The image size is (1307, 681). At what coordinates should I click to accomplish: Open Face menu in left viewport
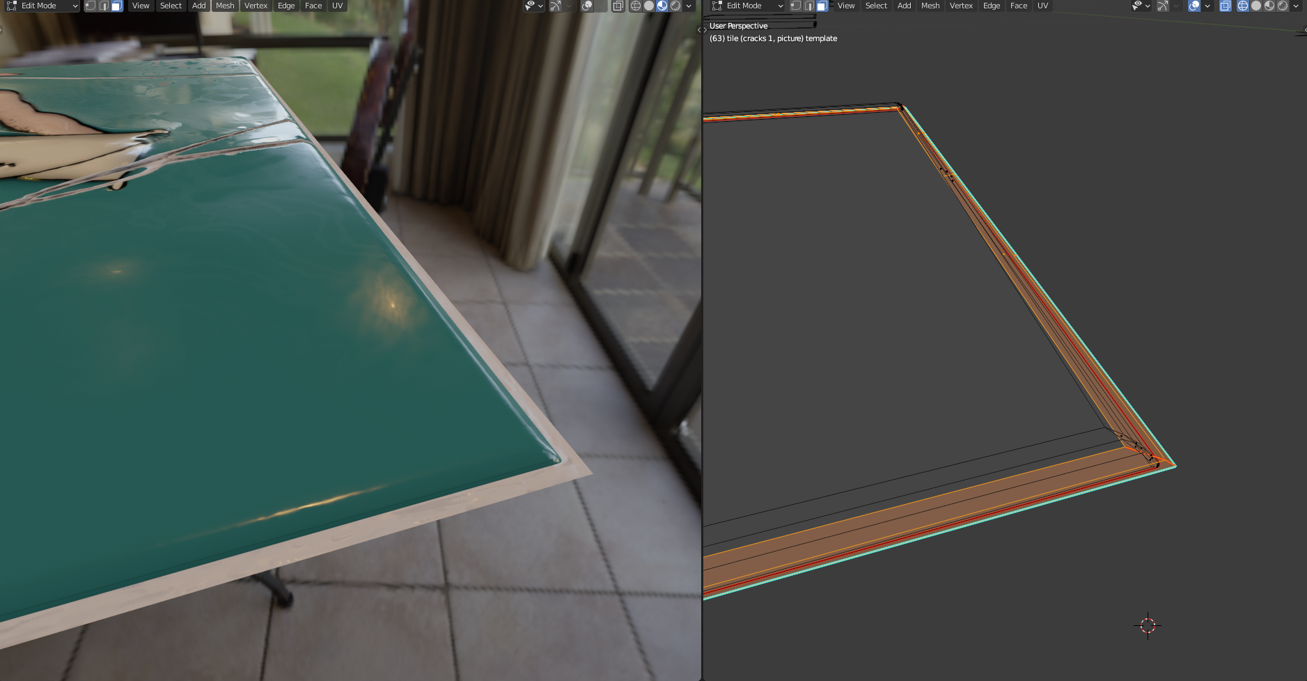[313, 6]
